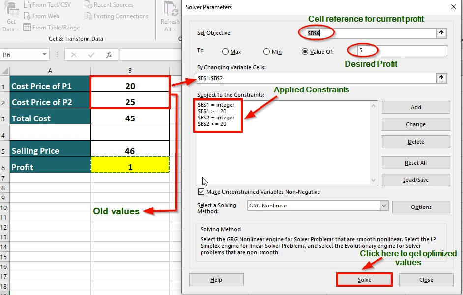Screen dimensions: 463x295
Task: Collapse the By Changing Variable Cells selector
Action: coord(441,77)
